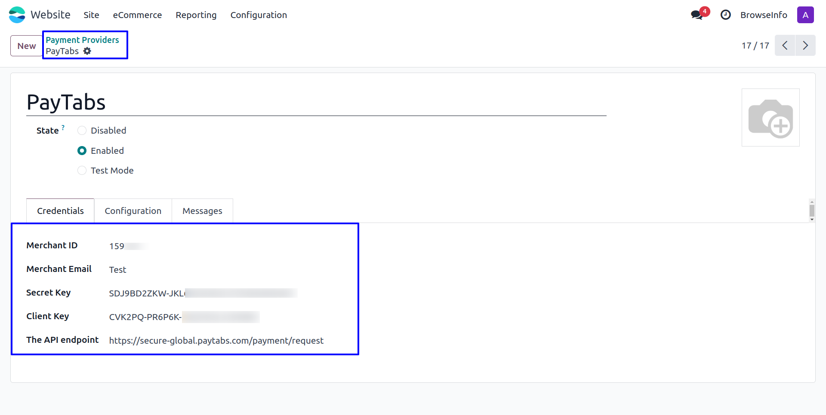The width and height of the screenshot is (826, 415).
Task: Click the user avatar A
Action: click(805, 15)
